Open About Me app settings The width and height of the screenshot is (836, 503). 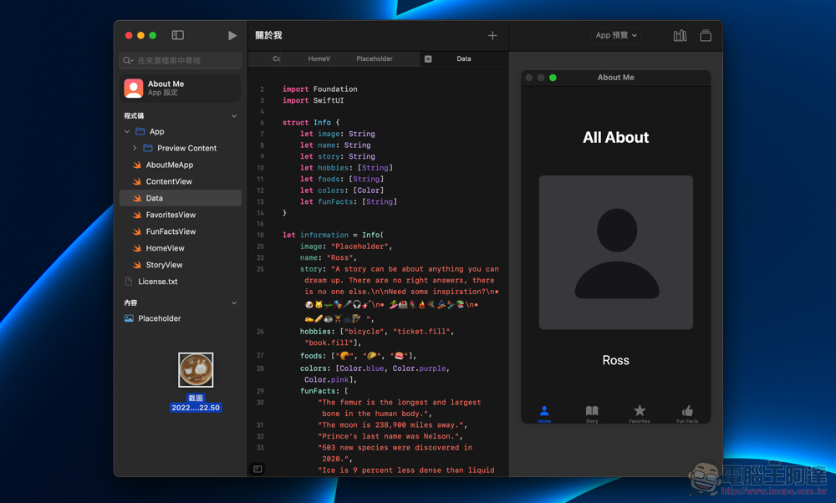pyautogui.click(x=181, y=88)
